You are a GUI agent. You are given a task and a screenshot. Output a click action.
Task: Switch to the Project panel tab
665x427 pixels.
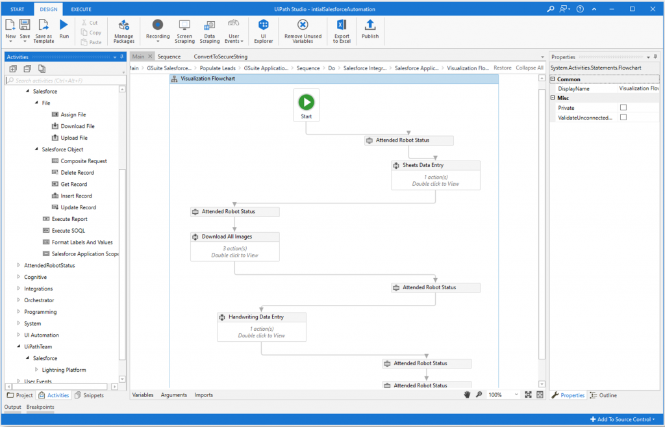click(x=20, y=395)
